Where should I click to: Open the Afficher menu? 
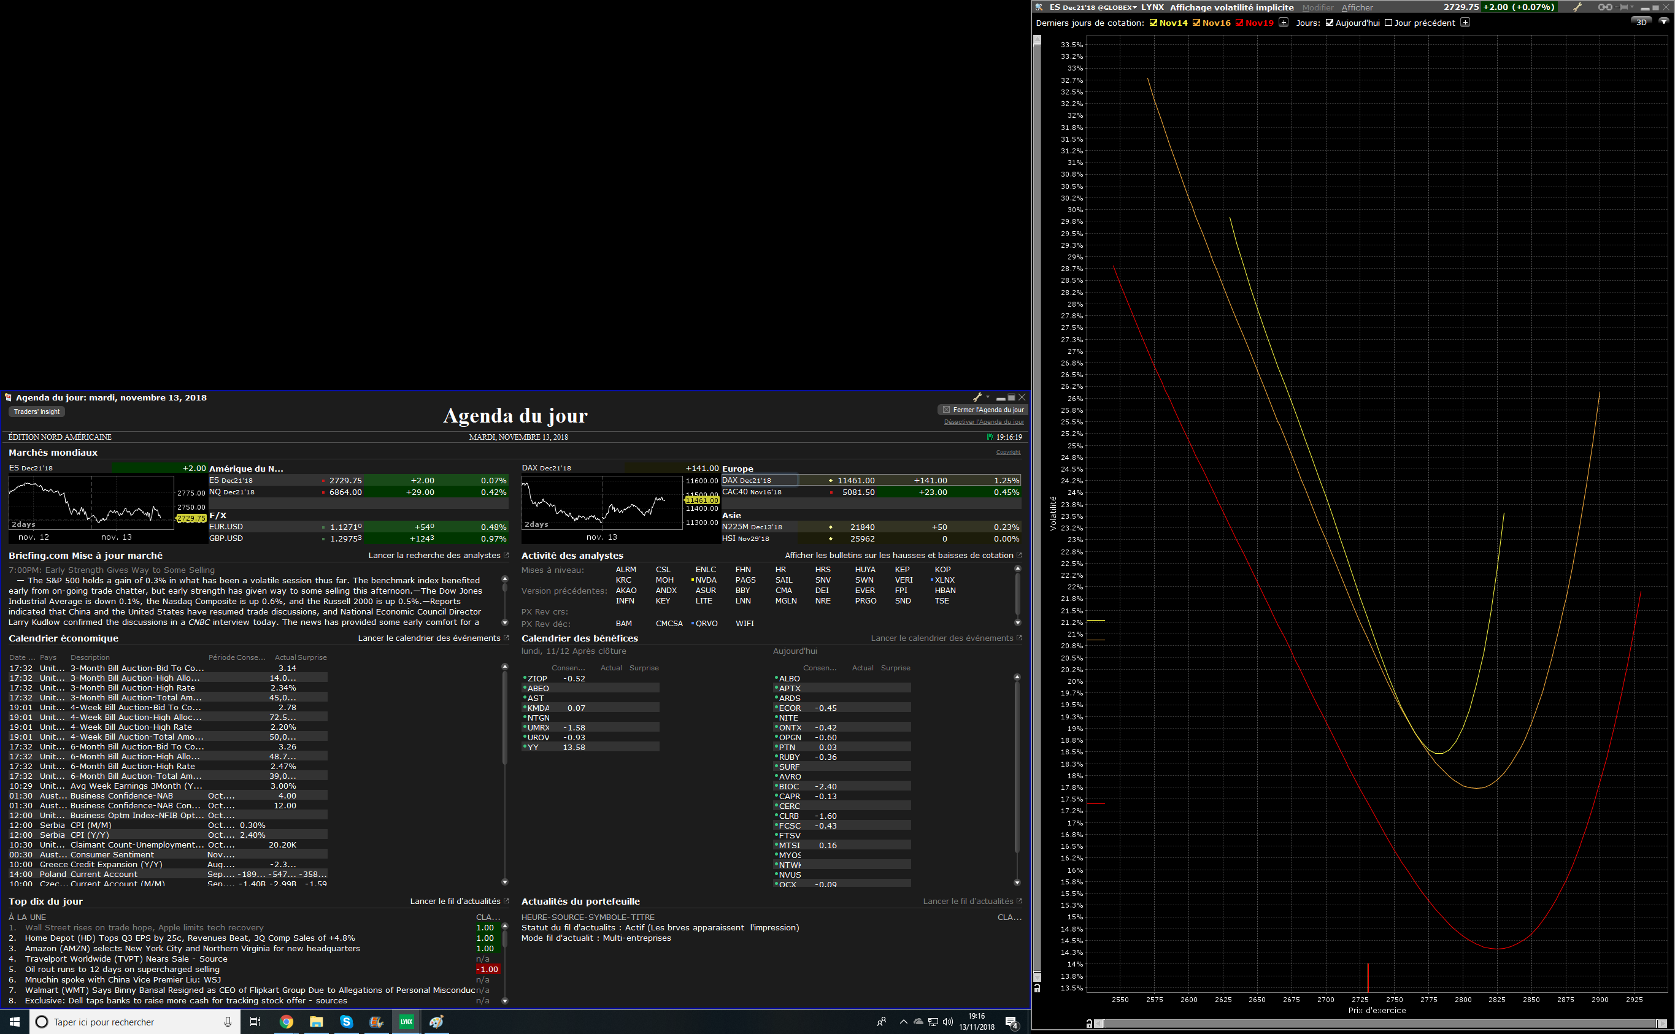click(1357, 7)
